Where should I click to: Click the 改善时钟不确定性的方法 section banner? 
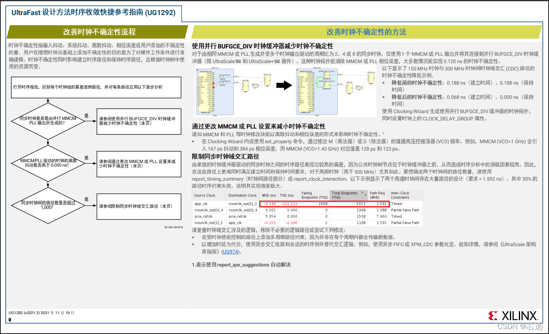click(367, 32)
